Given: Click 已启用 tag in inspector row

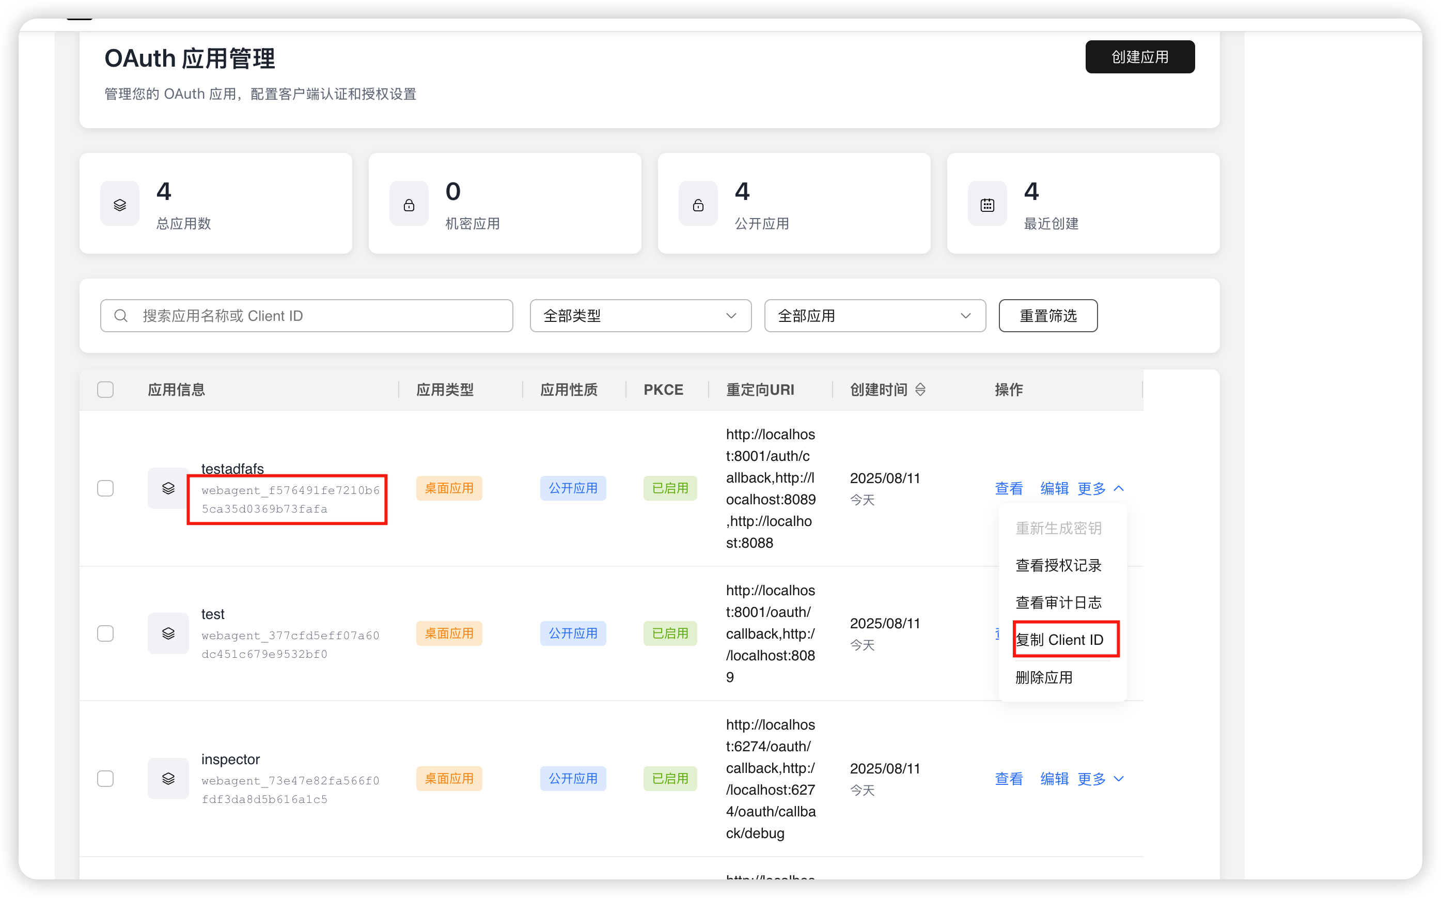Looking at the screenshot, I should pyautogui.click(x=670, y=778).
